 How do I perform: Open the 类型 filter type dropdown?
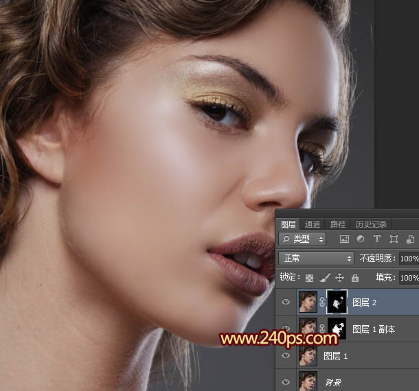click(x=303, y=239)
